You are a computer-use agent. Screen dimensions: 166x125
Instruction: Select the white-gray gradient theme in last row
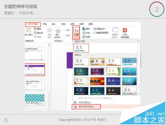129,91
